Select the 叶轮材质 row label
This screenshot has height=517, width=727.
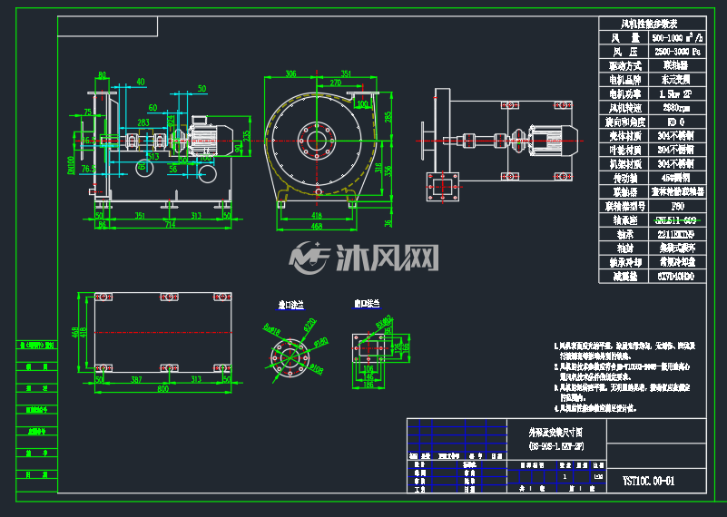click(624, 150)
